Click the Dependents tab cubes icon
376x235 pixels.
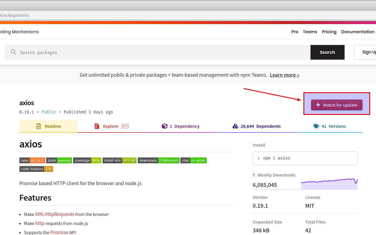pyautogui.click(x=235, y=126)
